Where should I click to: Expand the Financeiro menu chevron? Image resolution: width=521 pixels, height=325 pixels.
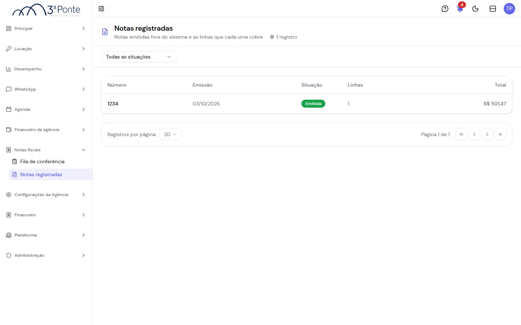click(84, 215)
